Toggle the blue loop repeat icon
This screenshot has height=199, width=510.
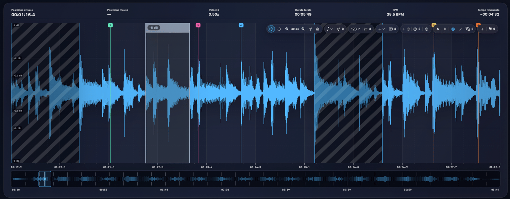[453, 29]
